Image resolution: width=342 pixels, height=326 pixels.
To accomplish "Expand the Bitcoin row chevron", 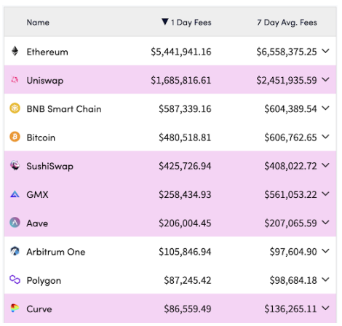I will [325, 137].
